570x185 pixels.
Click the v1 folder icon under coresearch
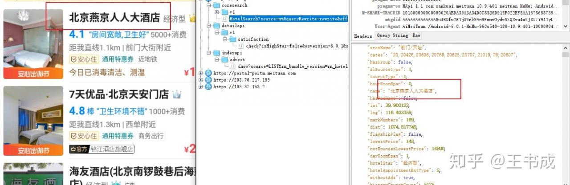tap(224, 12)
